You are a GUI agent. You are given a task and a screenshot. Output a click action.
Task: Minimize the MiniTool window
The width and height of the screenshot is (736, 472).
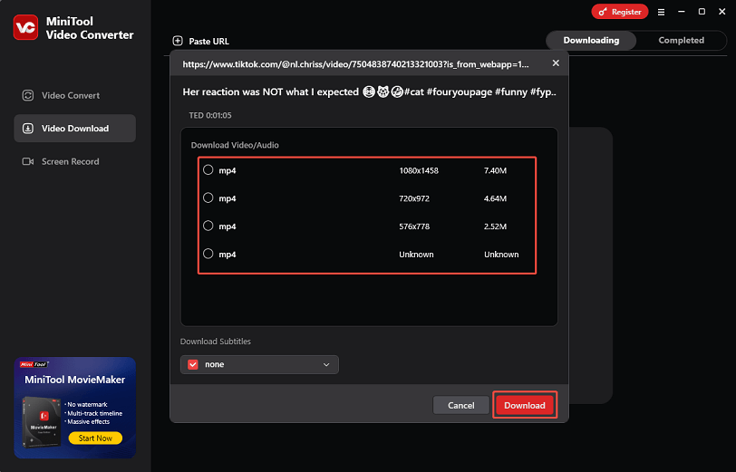click(682, 12)
